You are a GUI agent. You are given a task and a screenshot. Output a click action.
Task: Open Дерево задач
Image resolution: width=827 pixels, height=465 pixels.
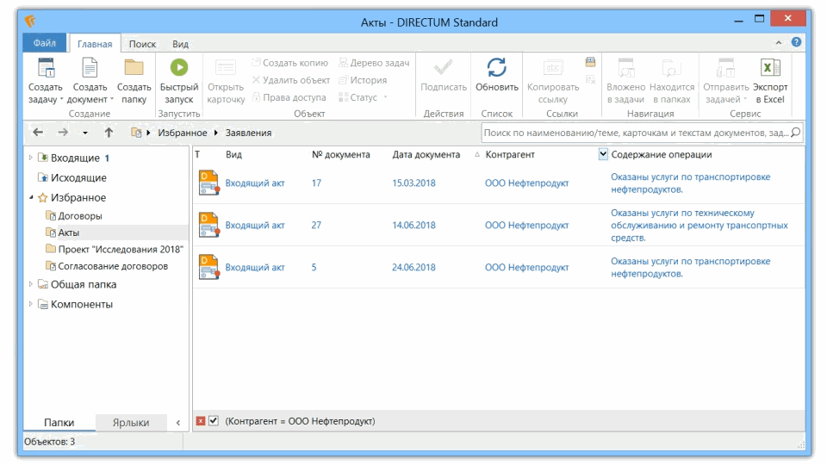point(374,63)
